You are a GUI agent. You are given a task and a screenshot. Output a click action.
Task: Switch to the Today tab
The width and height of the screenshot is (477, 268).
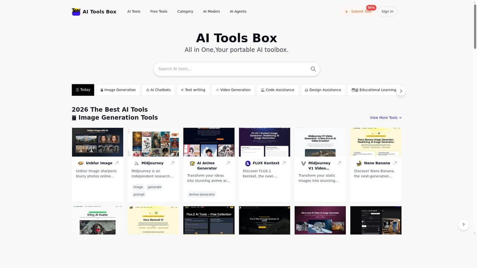(83, 90)
